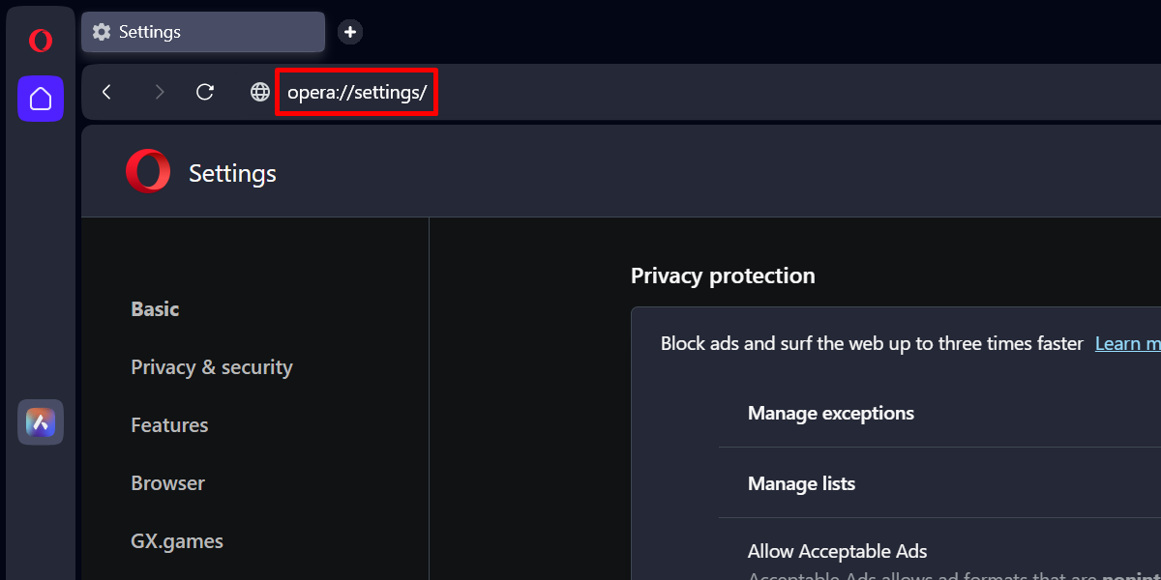Reload the settings page
Screen dimensions: 1161x580
click(x=204, y=91)
